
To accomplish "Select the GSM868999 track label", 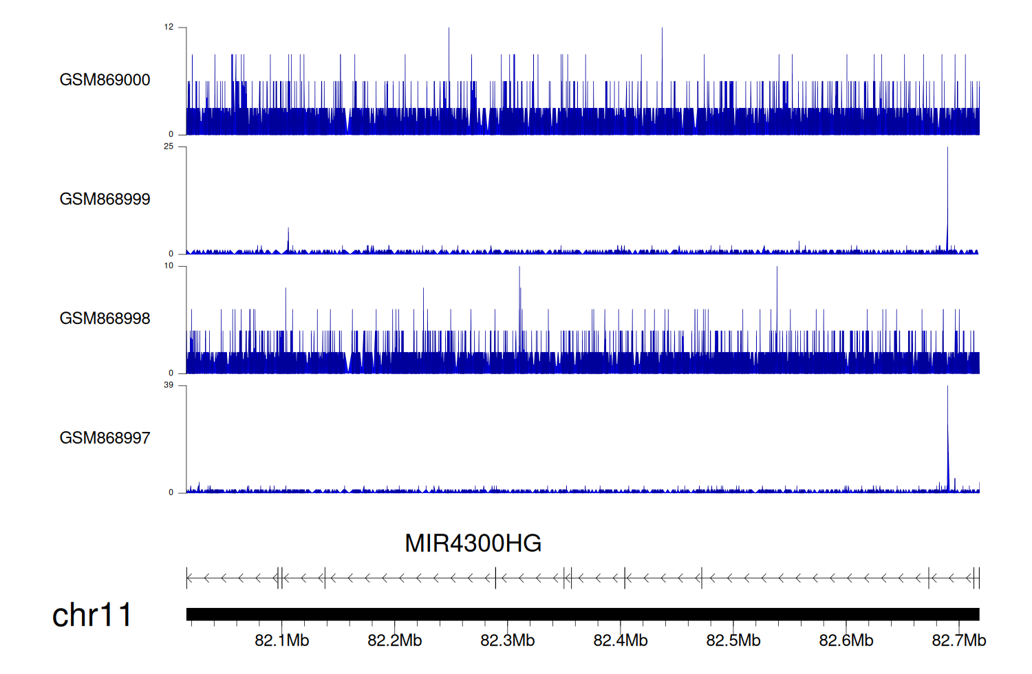I will [105, 199].
